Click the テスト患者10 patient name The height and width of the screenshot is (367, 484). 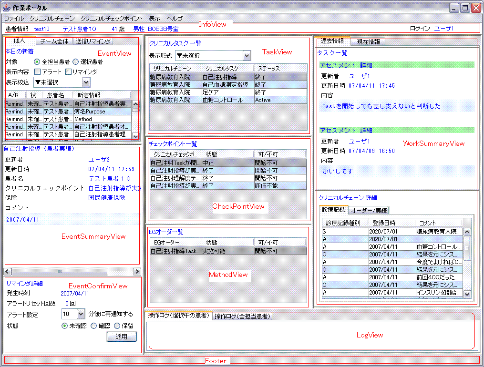click(x=79, y=29)
